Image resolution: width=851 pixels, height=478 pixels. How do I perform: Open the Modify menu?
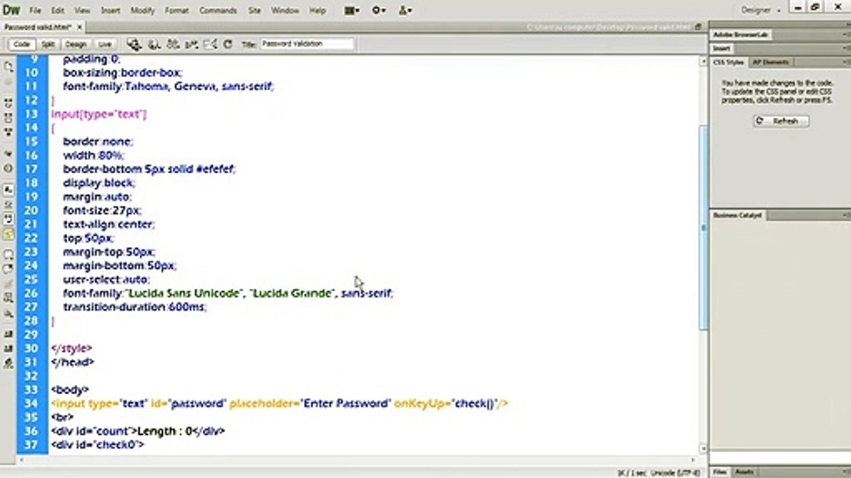click(x=142, y=11)
